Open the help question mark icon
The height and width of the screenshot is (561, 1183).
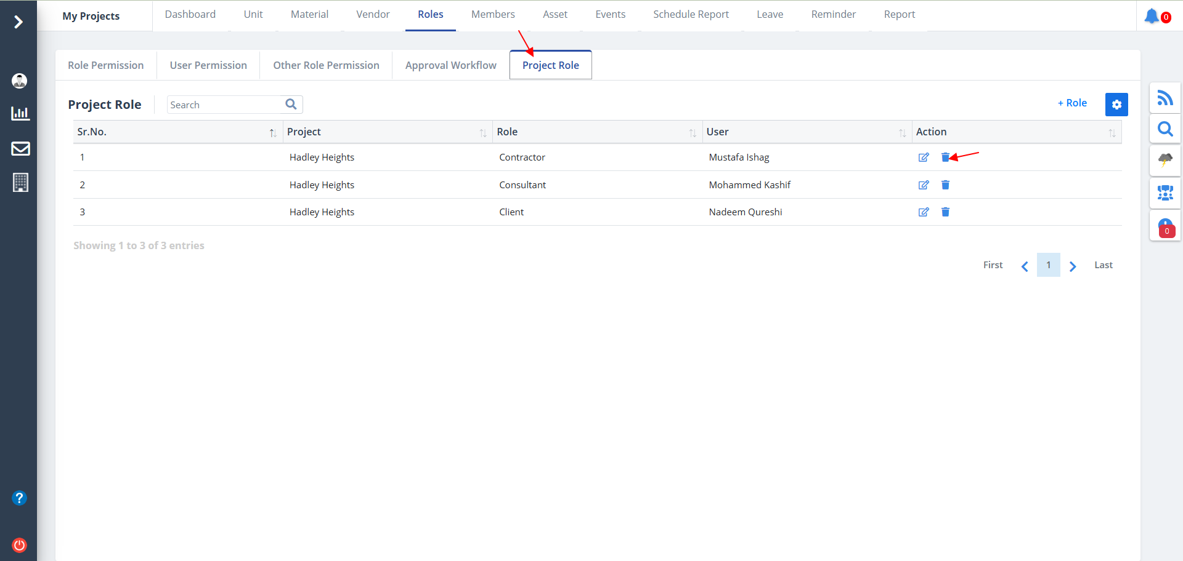pos(20,498)
